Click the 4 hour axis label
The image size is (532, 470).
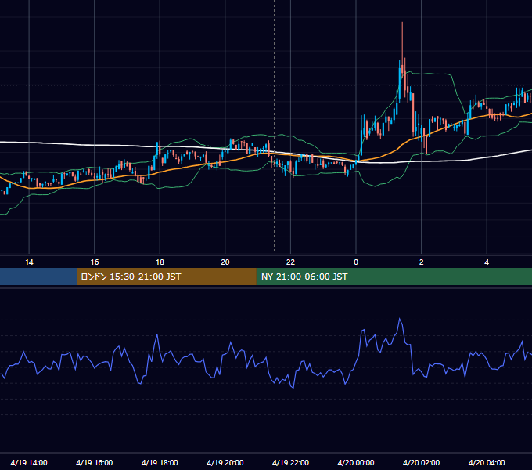coord(487,262)
